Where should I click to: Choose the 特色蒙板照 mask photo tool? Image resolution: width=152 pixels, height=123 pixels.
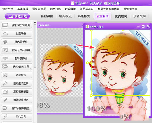(17, 42)
